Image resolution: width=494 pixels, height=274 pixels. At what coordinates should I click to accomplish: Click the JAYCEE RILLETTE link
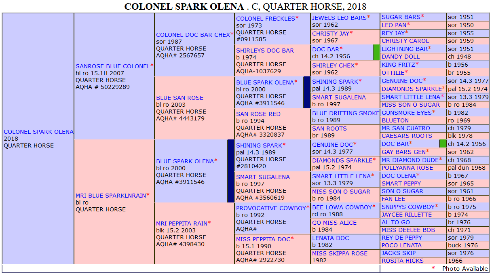pyautogui.click(x=407, y=215)
